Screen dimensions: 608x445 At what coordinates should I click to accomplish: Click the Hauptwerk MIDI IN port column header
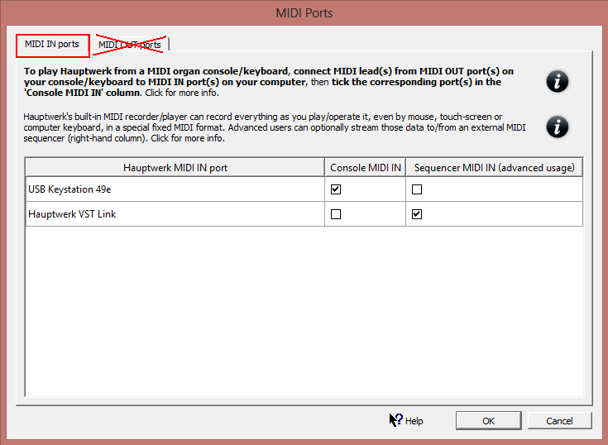coord(175,167)
